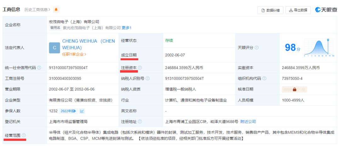The height and width of the screenshot is (148, 340).
Task: Click the 存续 status text
Action: 169,41
